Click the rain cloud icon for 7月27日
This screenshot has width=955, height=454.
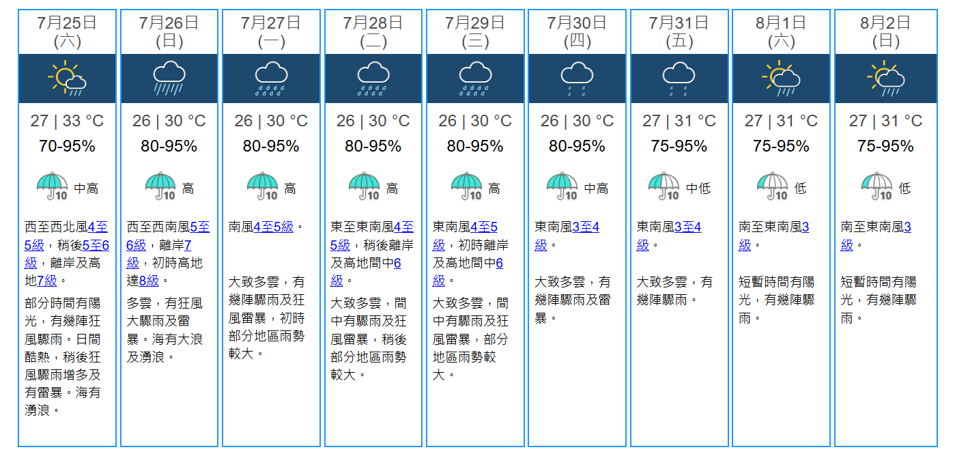coord(271,79)
